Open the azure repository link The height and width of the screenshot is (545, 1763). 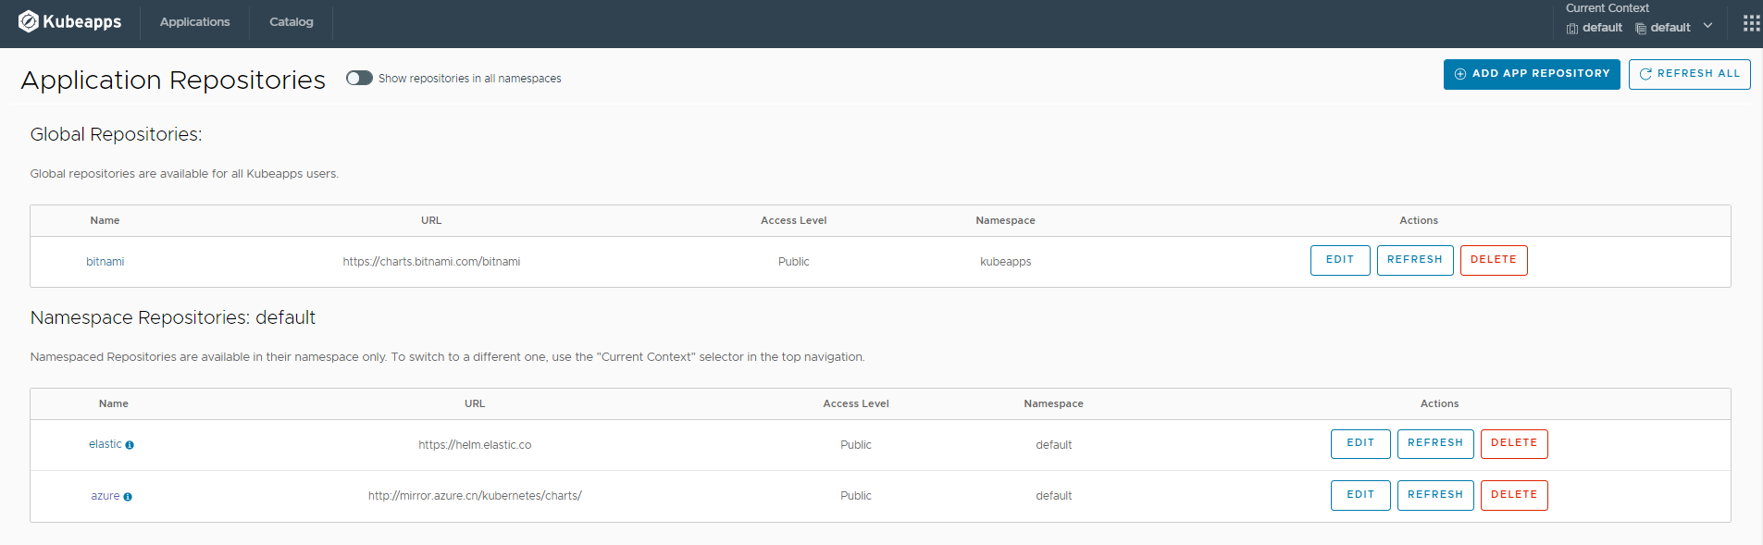106,496
